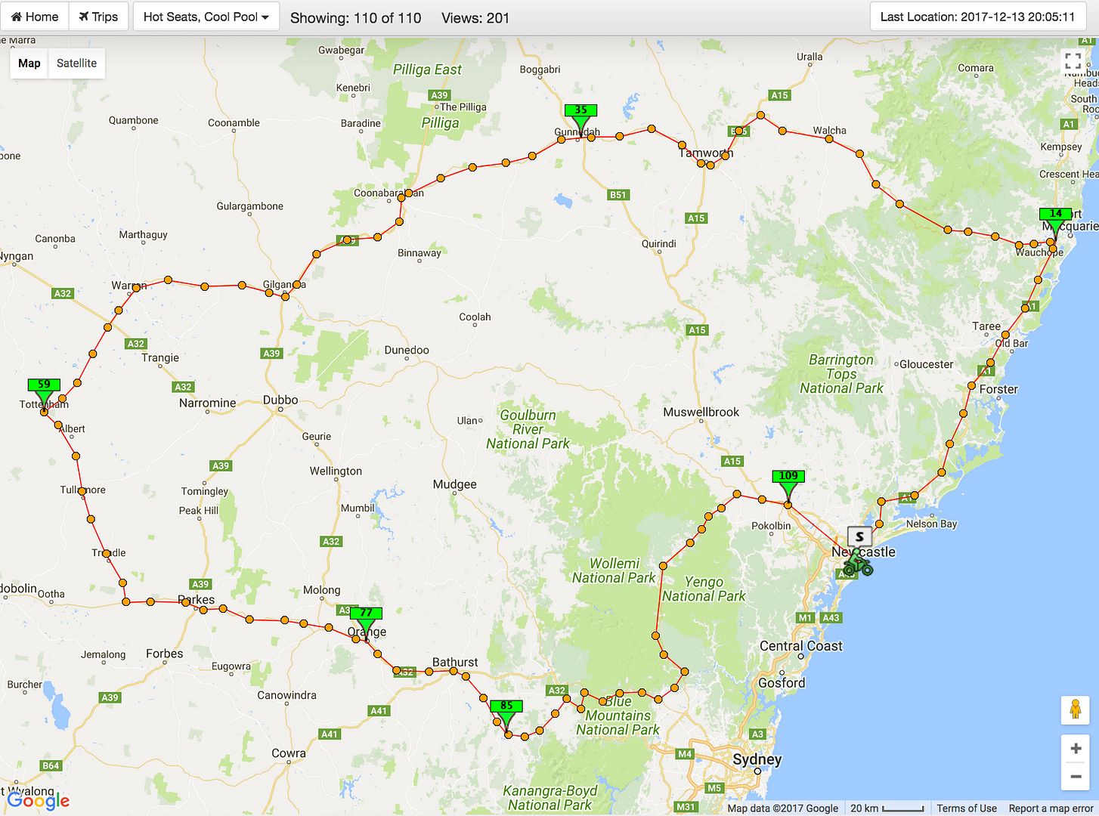1099x816 pixels.
Task: Click the Muswellbrook town label
Action: point(701,412)
